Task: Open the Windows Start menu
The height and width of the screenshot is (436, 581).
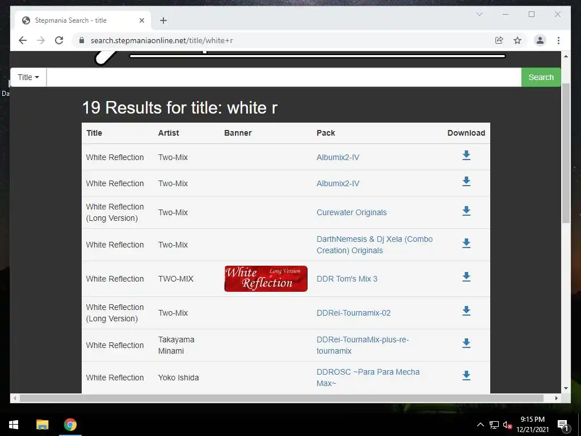Action: pyautogui.click(x=14, y=425)
